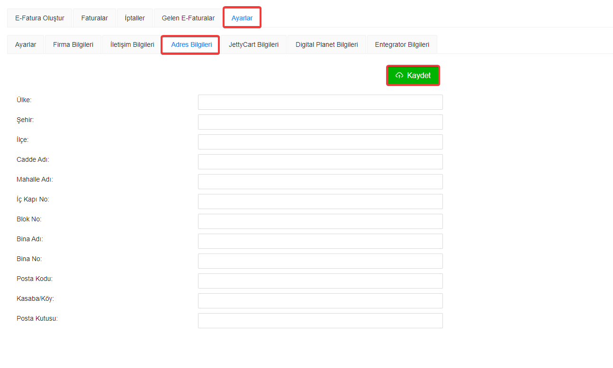This screenshot has height=368, width=613.
Task: Save address with the Kaydet button
Action: point(413,76)
